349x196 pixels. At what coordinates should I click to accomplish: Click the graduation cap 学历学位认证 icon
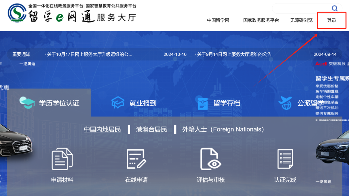pyautogui.click(x=27, y=103)
